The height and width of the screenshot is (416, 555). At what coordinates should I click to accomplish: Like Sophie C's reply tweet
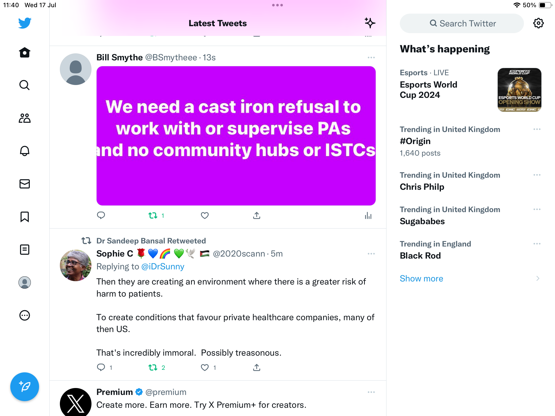(x=205, y=367)
